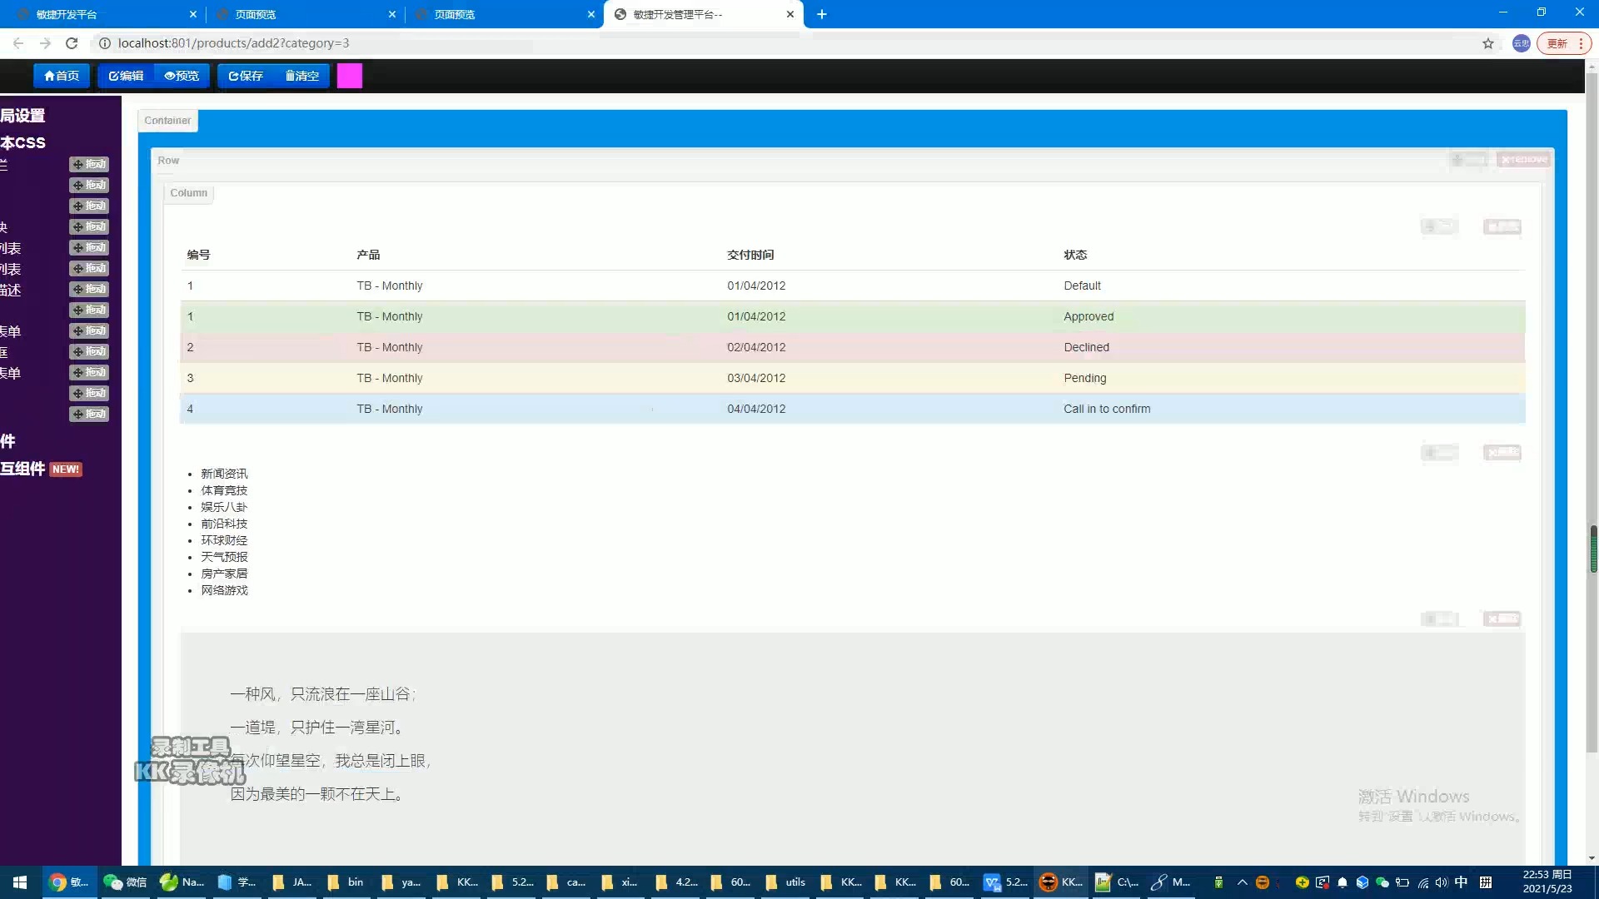The height and width of the screenshot is (899, 1599).
Task: Click the remove button above the bullet list
Action: [1502, 452]
